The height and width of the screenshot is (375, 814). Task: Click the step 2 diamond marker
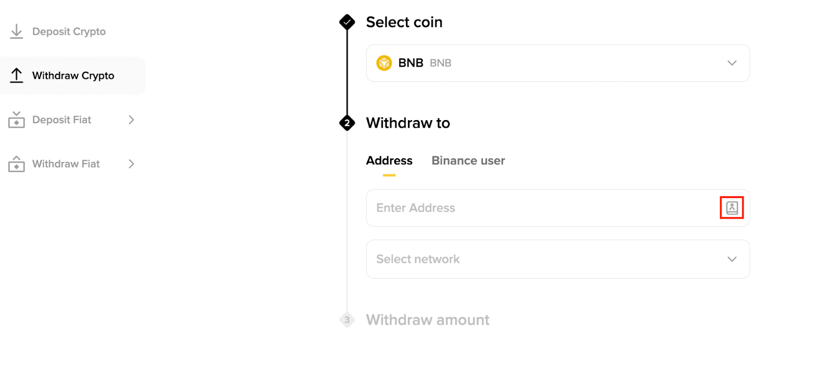click(347, 123)
